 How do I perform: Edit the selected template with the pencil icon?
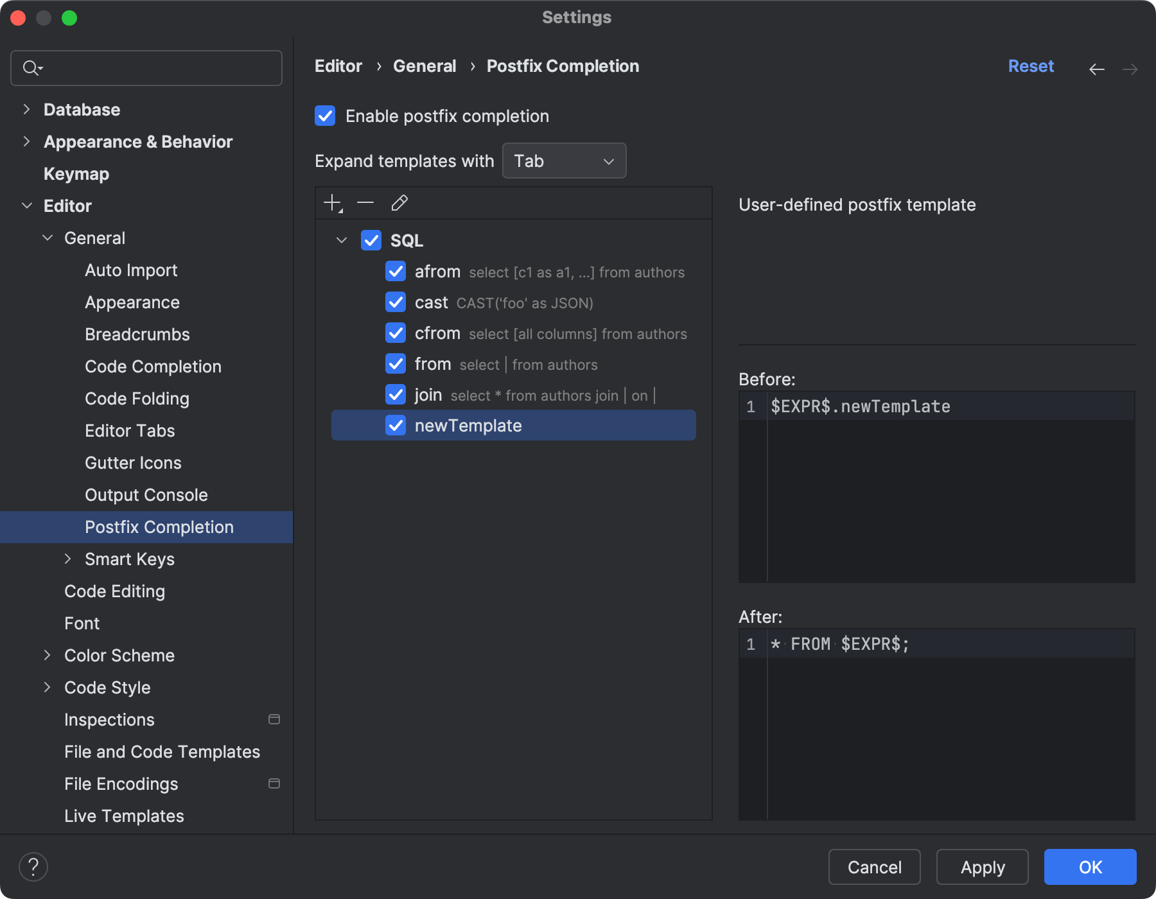tap(399, 203)
